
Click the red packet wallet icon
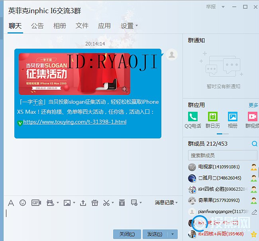[122, 203]
